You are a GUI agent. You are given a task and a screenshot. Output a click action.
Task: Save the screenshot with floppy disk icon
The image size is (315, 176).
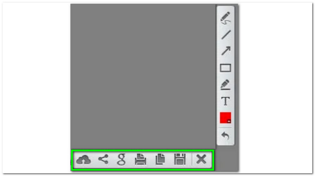[x=180, y=159]
